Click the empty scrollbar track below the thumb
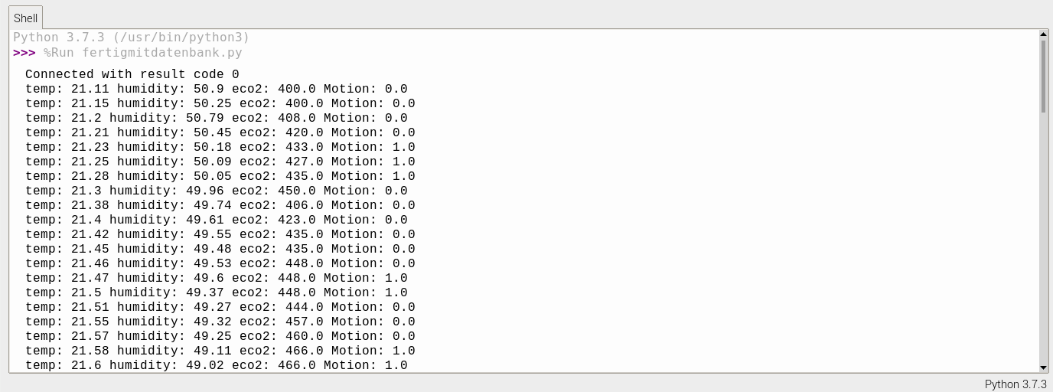The height and width of the screenshot is (392, 1053). click(1043, 237)
